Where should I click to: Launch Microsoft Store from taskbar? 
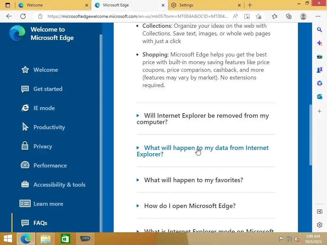click(x=65, y=239)
